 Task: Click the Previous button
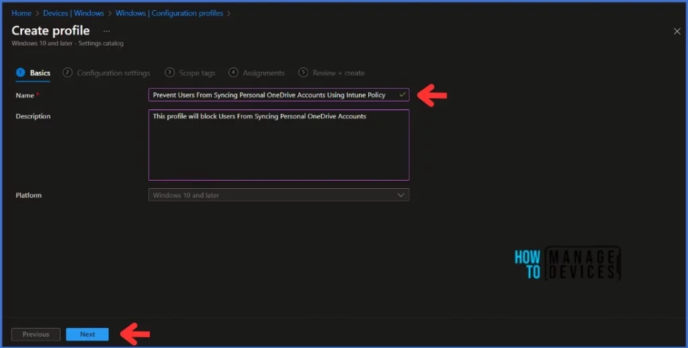pyautogui.click(x=36, y=335)
